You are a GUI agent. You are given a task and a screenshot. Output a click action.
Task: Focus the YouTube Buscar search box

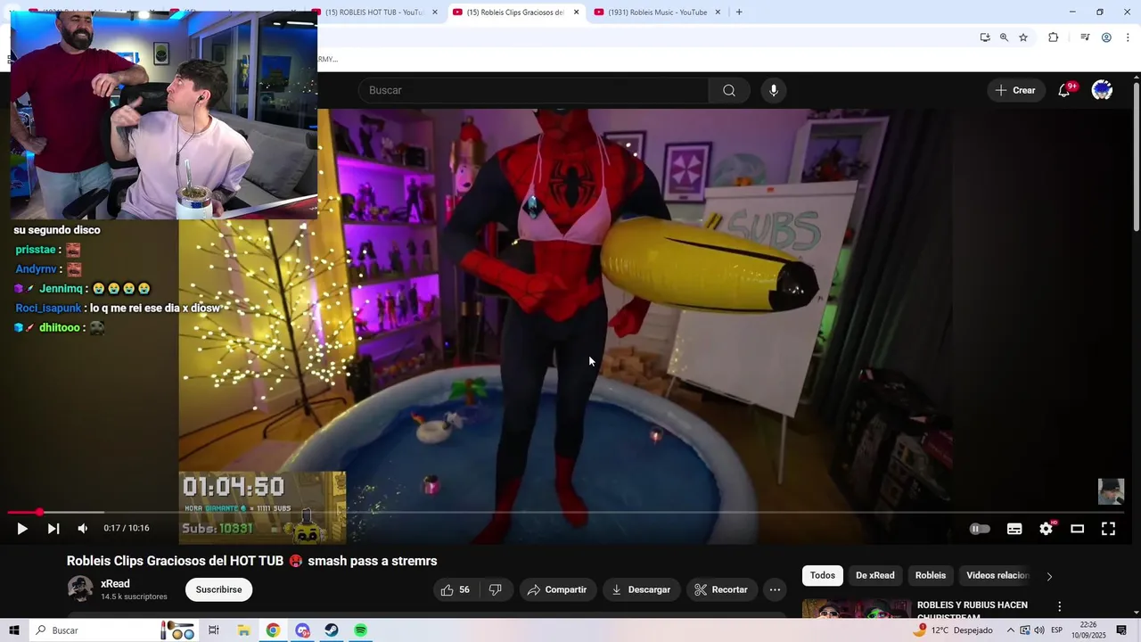(x=533, y=90)
